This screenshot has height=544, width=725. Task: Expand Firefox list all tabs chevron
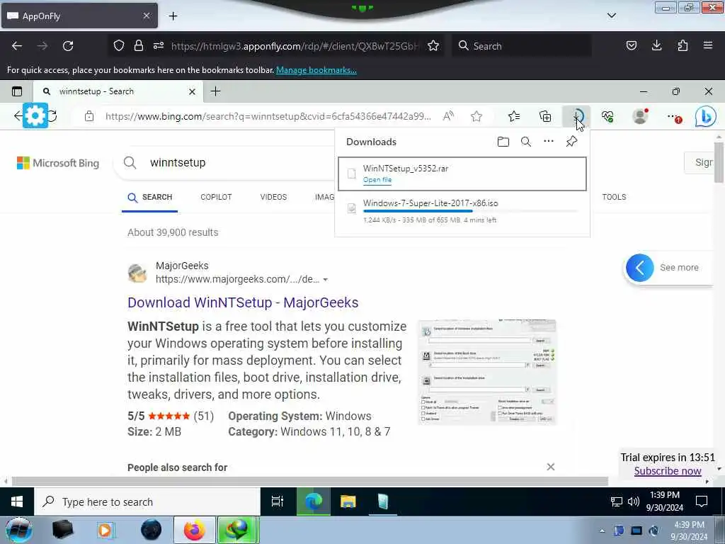point(611,16)
